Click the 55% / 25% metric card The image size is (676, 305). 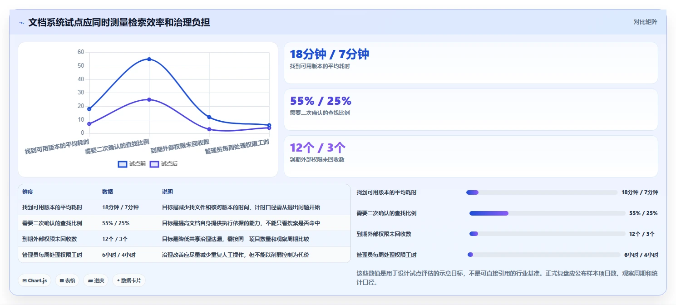(471, 109)
